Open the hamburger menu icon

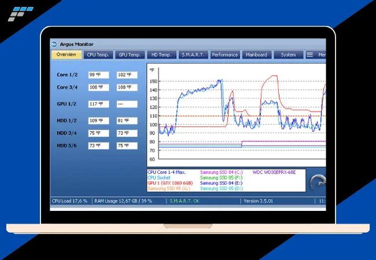[309, 55]
